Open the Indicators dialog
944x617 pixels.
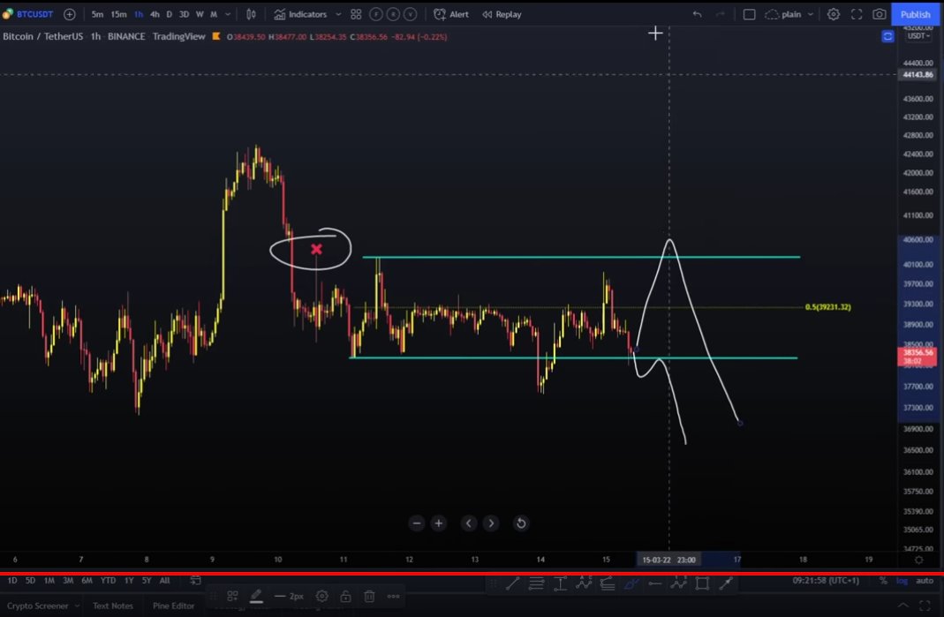tap(300, 14)
